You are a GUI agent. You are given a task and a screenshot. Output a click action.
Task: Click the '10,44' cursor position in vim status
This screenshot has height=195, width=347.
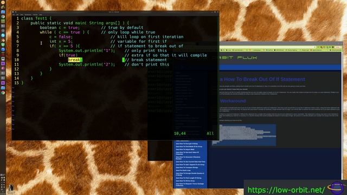click(179, 133)
